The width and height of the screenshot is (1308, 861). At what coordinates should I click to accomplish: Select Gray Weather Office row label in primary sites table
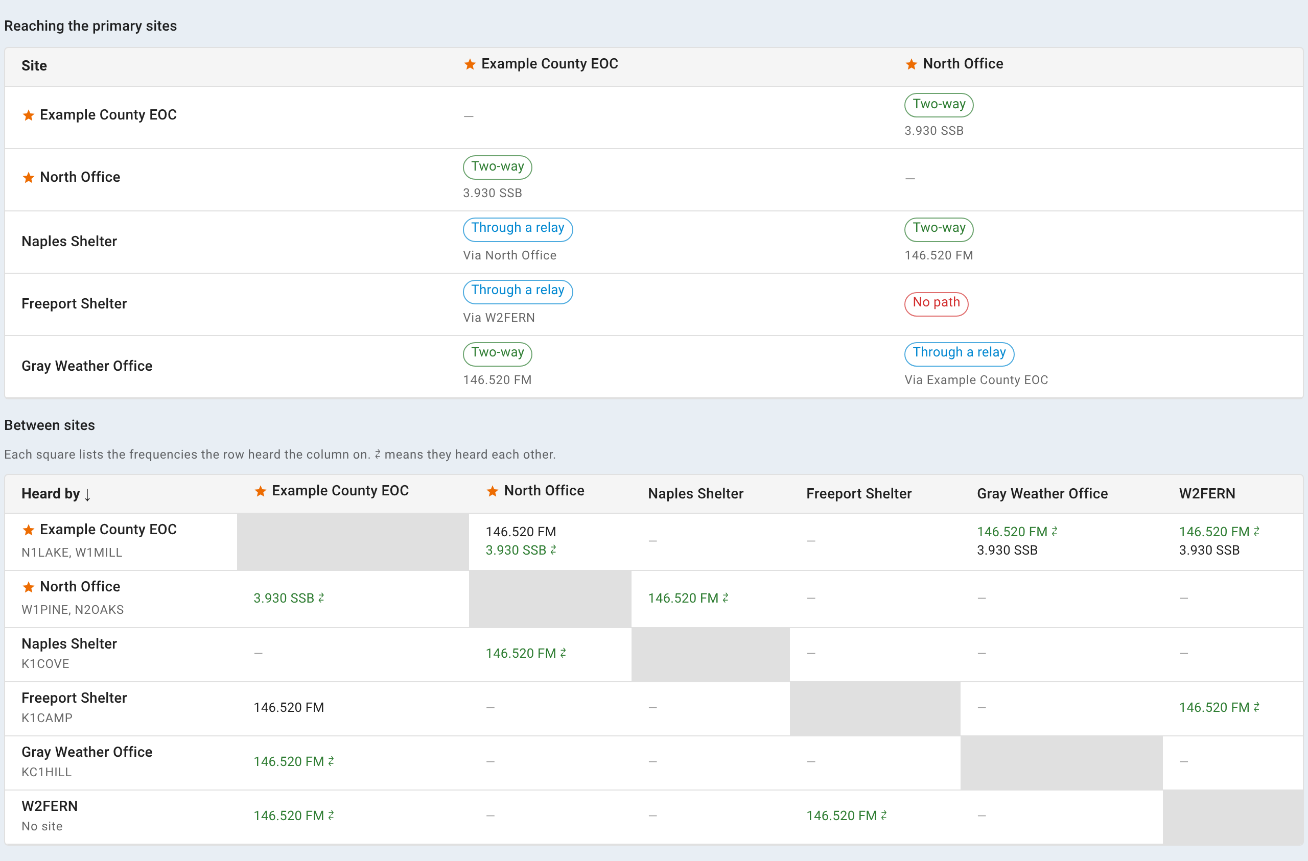[x=87, y=367]
